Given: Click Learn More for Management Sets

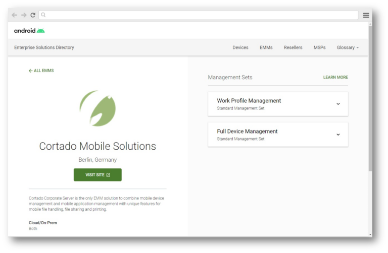Looking at the screenshot, I should [335, 77].
